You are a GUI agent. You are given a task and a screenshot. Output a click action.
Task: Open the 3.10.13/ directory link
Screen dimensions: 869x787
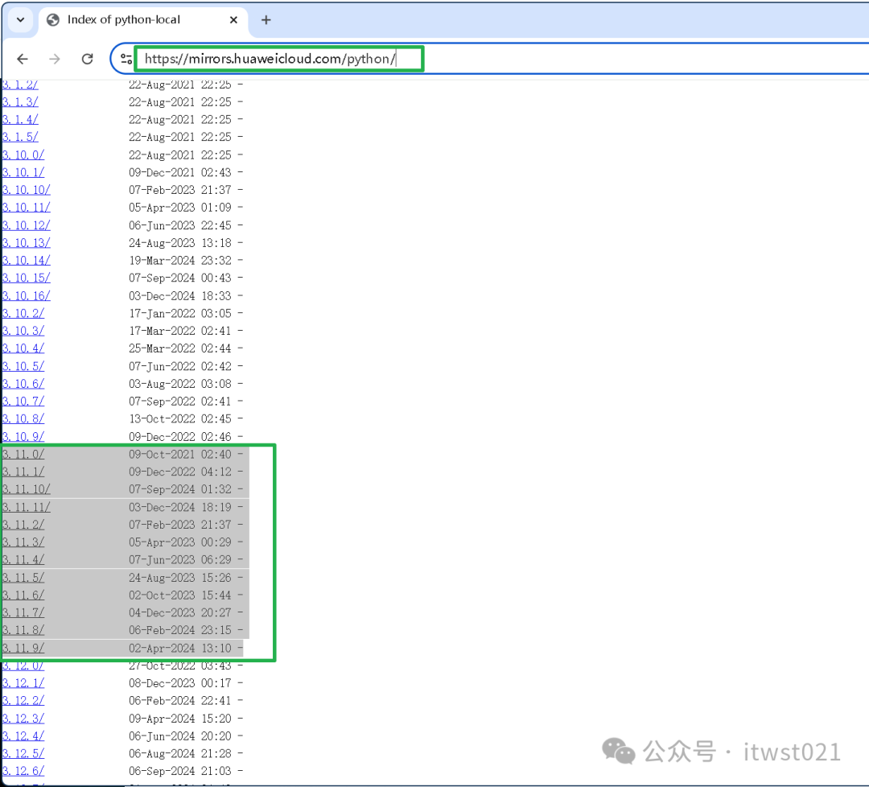coord(27,243)
